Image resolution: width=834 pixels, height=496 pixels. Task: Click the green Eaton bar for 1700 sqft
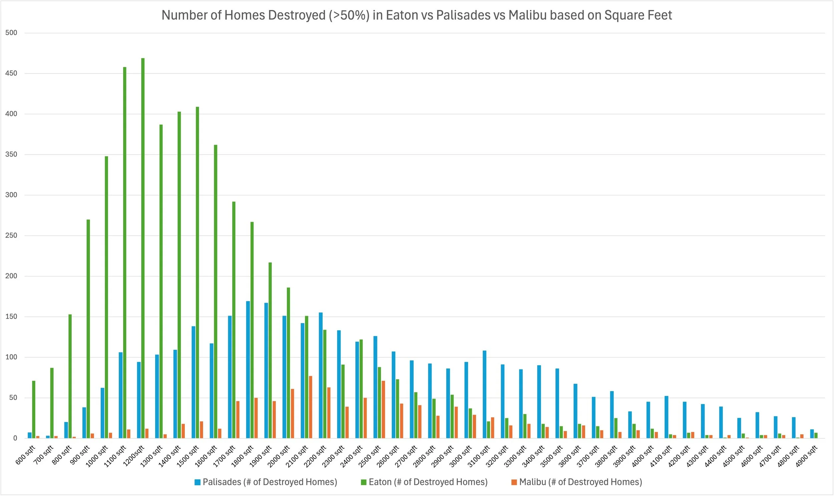click(234, 320)
